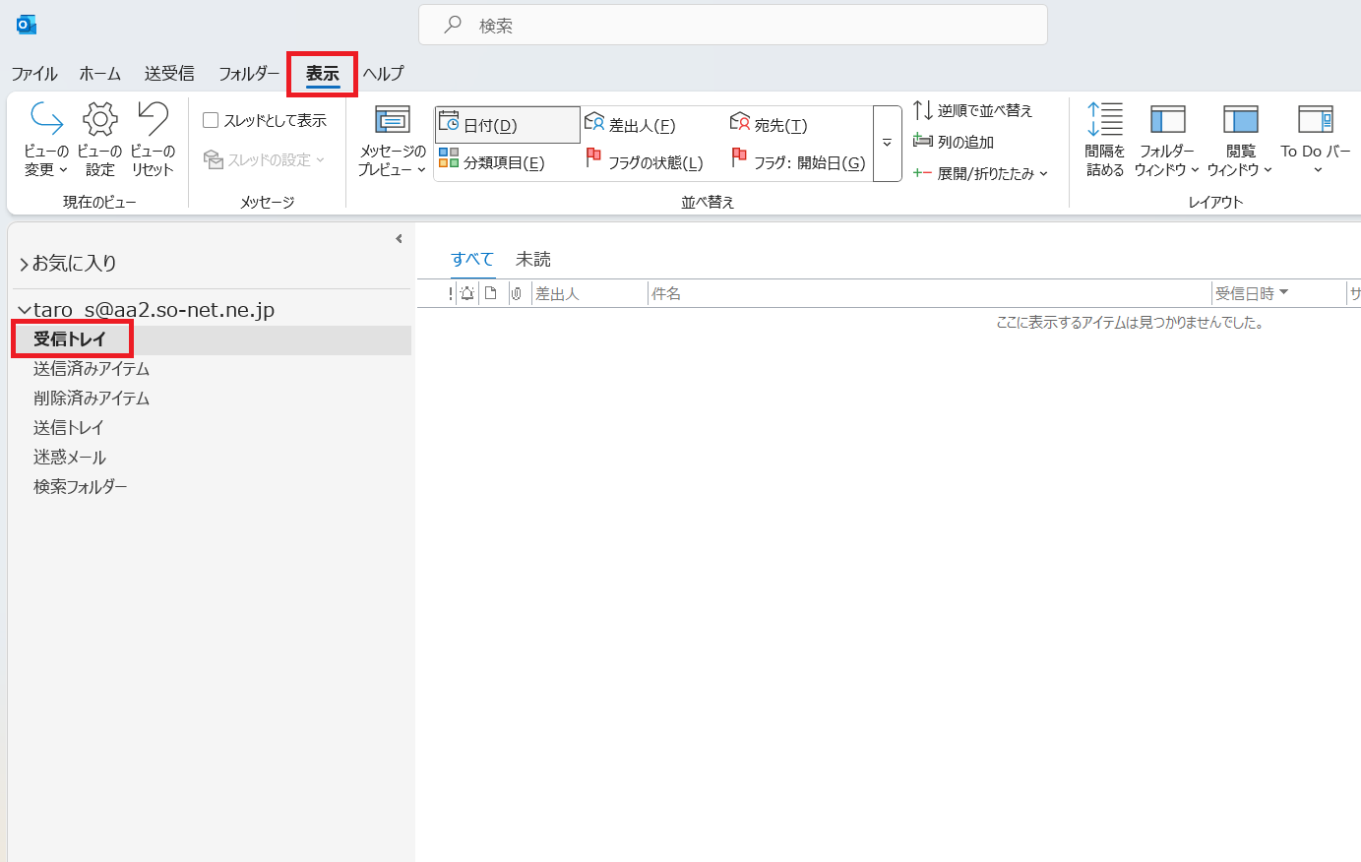
Task: Sort messages by 日付(D) date
Action: [507, 125]
